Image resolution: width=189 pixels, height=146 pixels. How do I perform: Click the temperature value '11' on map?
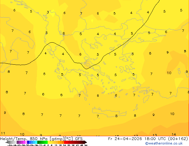pyautogui.click(x=3, y=133)
